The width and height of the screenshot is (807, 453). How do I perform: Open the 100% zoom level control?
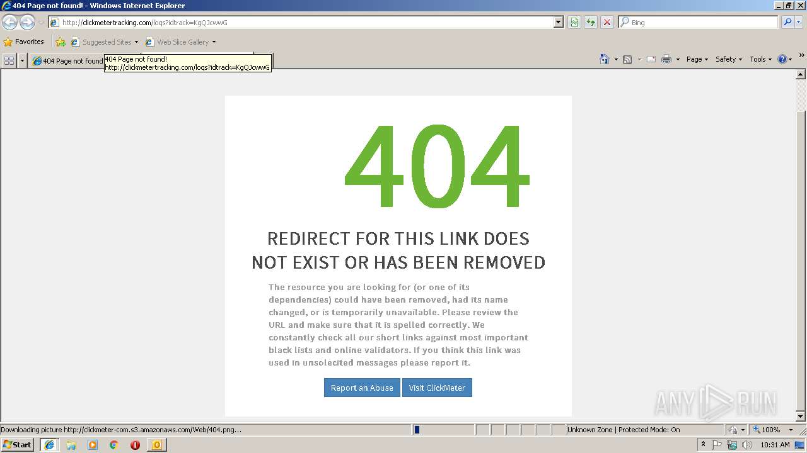[766, 430]
